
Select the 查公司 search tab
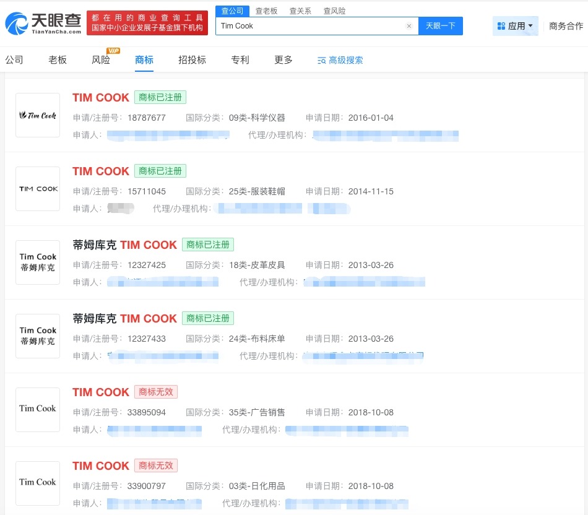pyautogui.click(x=232, y=11)
